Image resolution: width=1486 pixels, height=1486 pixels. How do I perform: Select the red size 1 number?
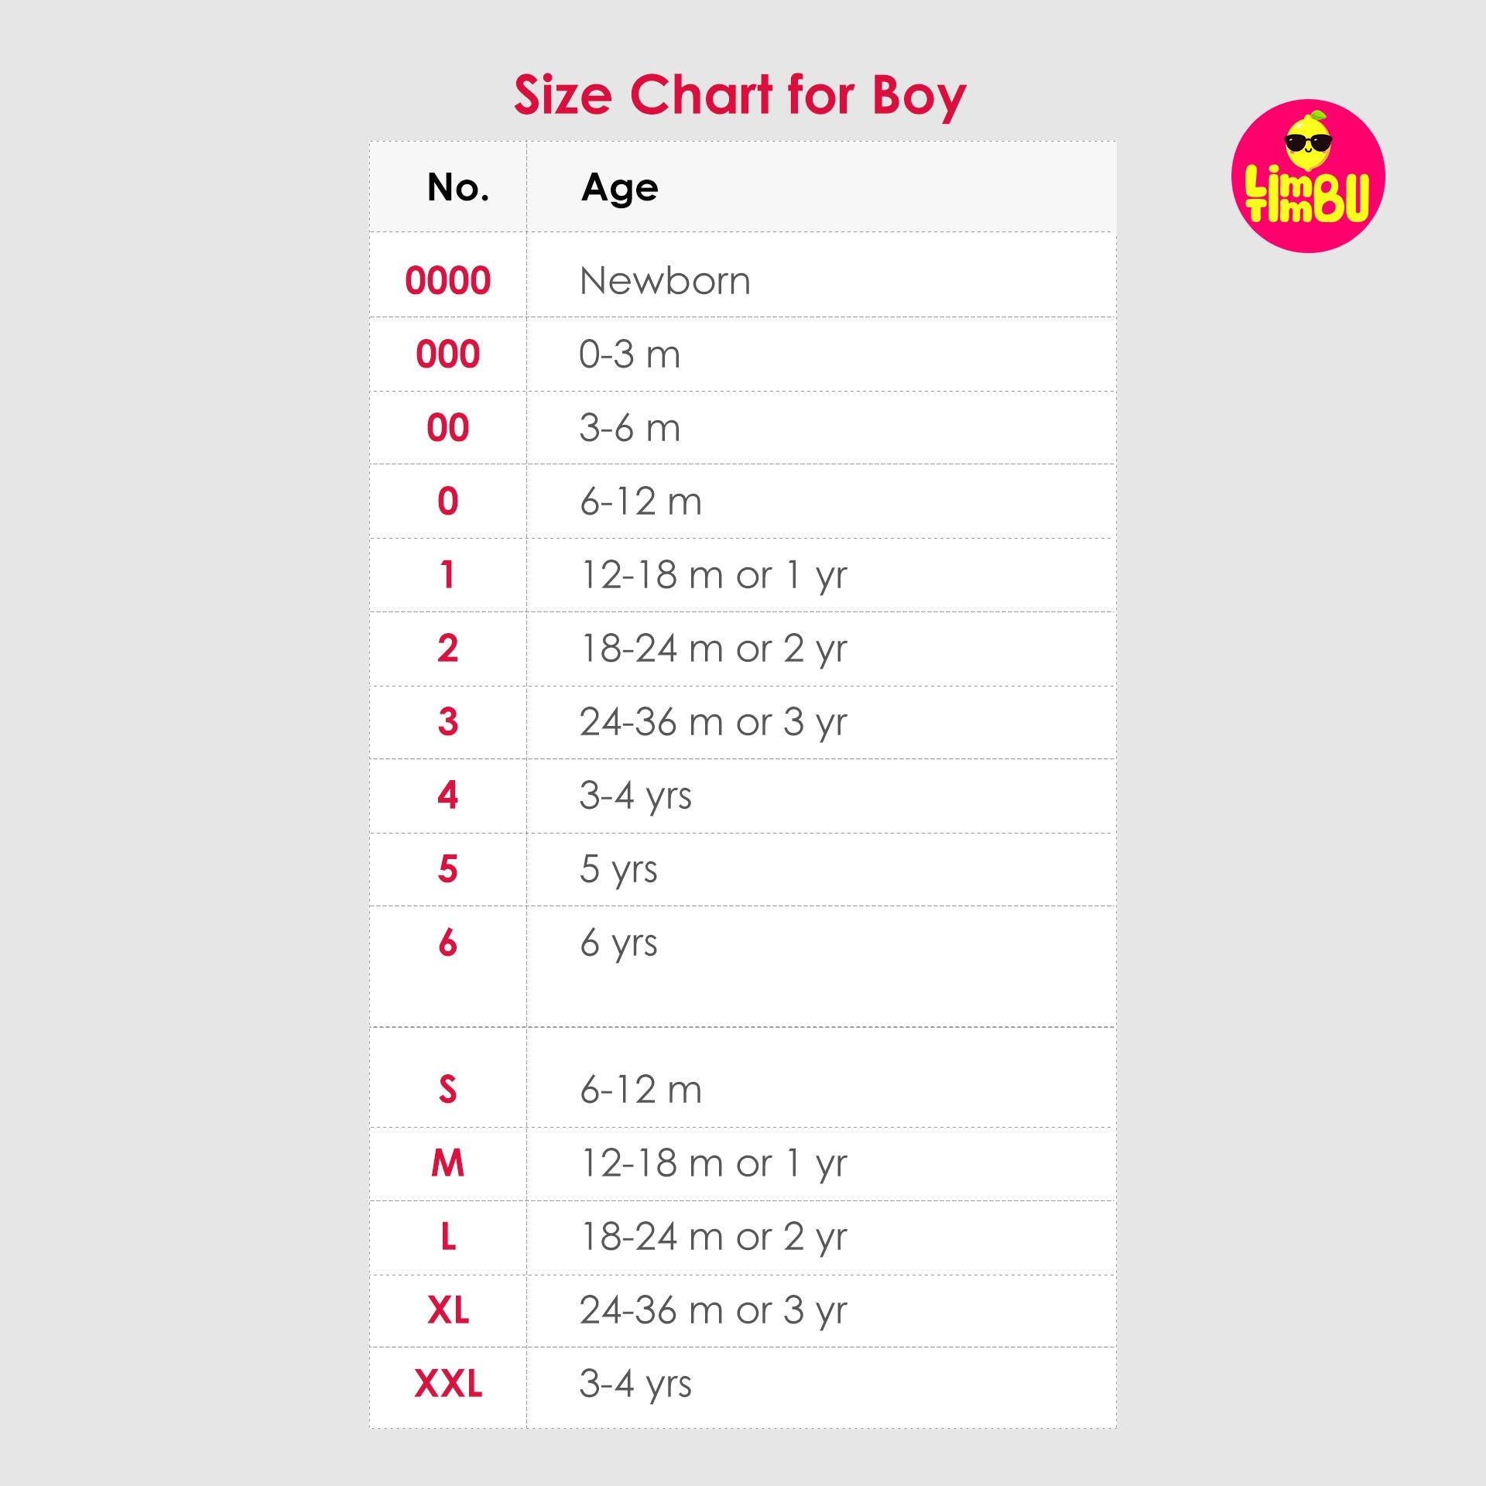pyautogui.click(x=447, y=575)
